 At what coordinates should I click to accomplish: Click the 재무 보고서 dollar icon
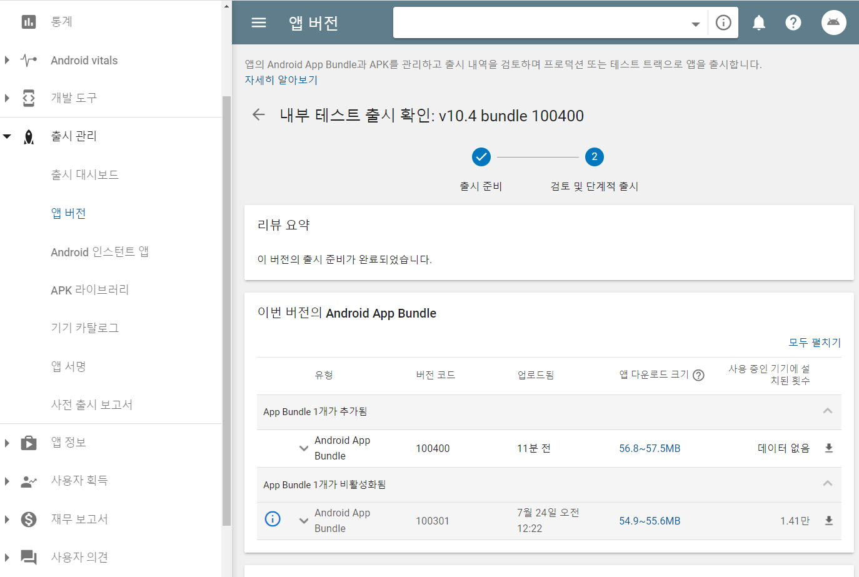[29, 519]
